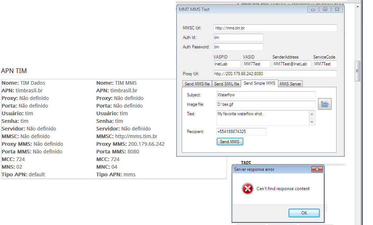Click the 'Porta MMS: 8080' text
Viewport: 373px width, 225px height.
118,152
